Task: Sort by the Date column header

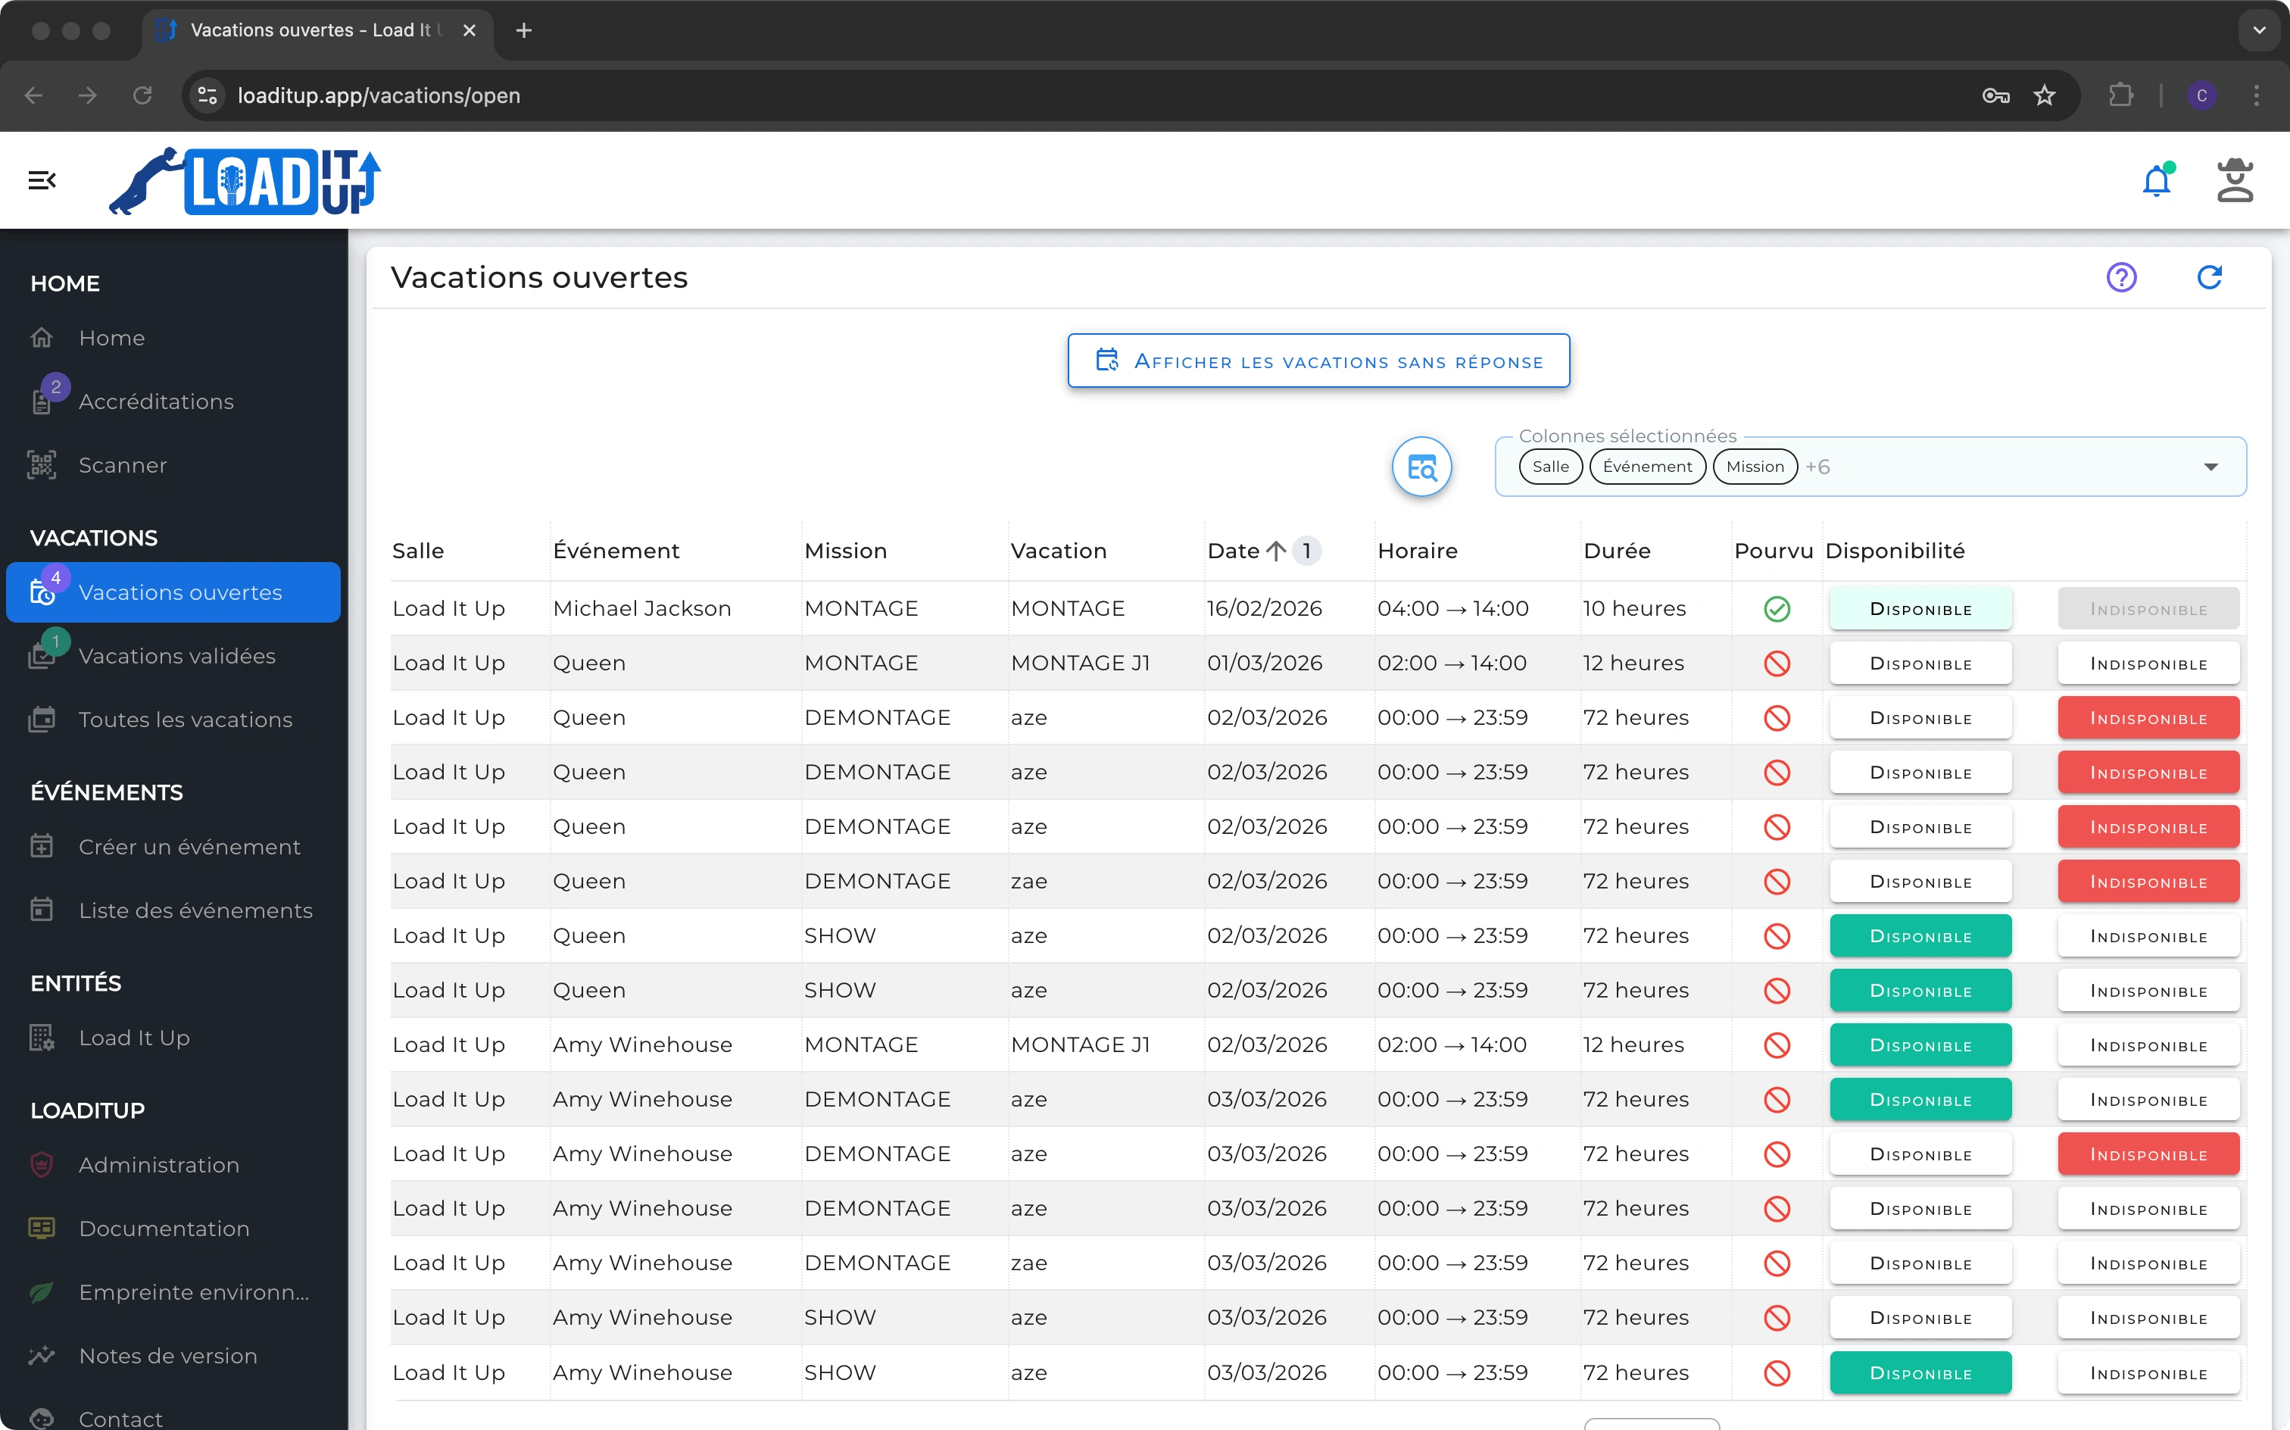Action: coord(1234,551)
